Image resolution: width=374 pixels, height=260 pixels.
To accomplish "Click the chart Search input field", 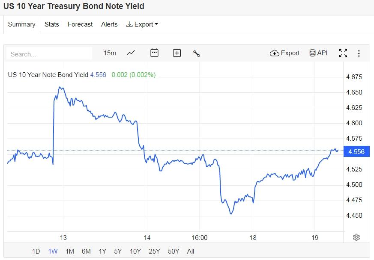I will 49,54.
